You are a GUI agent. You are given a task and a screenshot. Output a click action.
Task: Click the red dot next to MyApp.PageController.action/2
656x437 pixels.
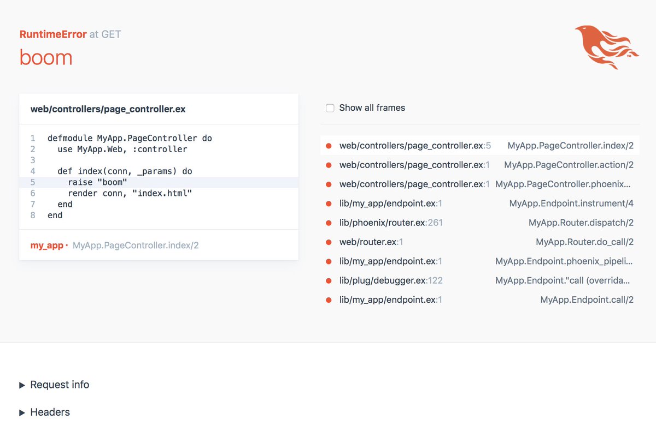328,164
